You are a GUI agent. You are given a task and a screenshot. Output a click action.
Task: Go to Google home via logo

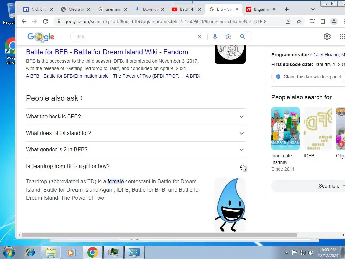click(x=41, y=37)
